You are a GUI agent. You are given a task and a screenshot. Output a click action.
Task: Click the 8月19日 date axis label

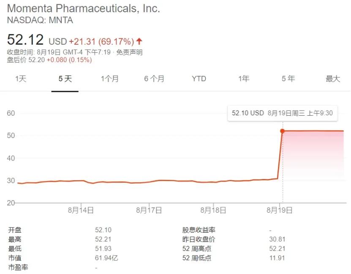coord(279,209)
